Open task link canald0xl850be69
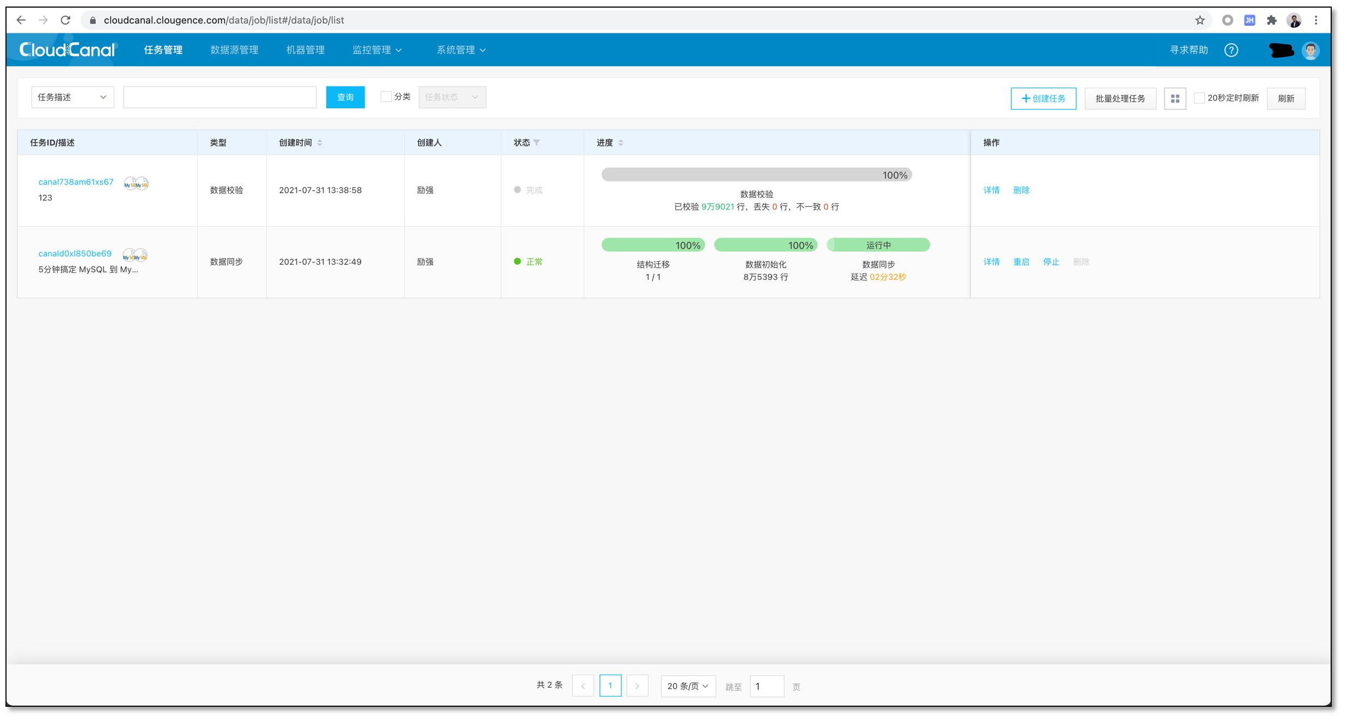 click(75, 254)
